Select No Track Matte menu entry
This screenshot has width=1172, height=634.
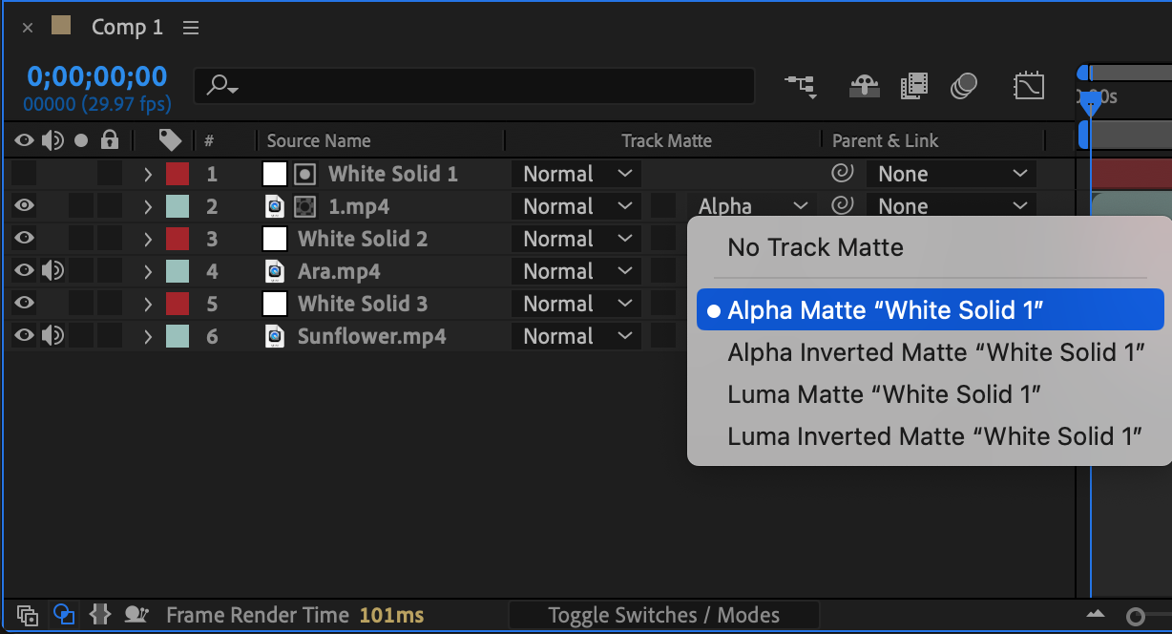click(815, 248)
